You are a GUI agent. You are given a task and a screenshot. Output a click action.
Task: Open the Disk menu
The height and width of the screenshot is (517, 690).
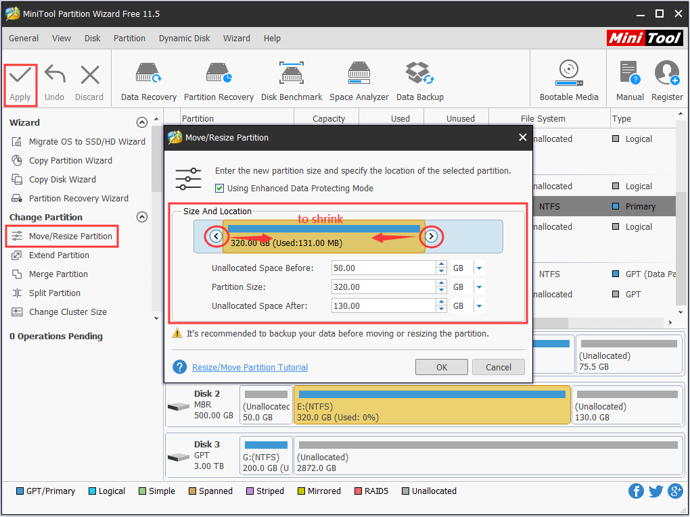click(x=93, y=39)
